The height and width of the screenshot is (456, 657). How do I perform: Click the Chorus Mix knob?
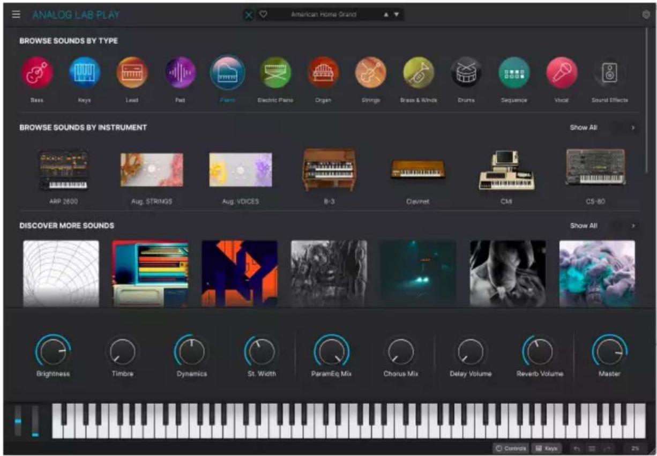(401, 352)
